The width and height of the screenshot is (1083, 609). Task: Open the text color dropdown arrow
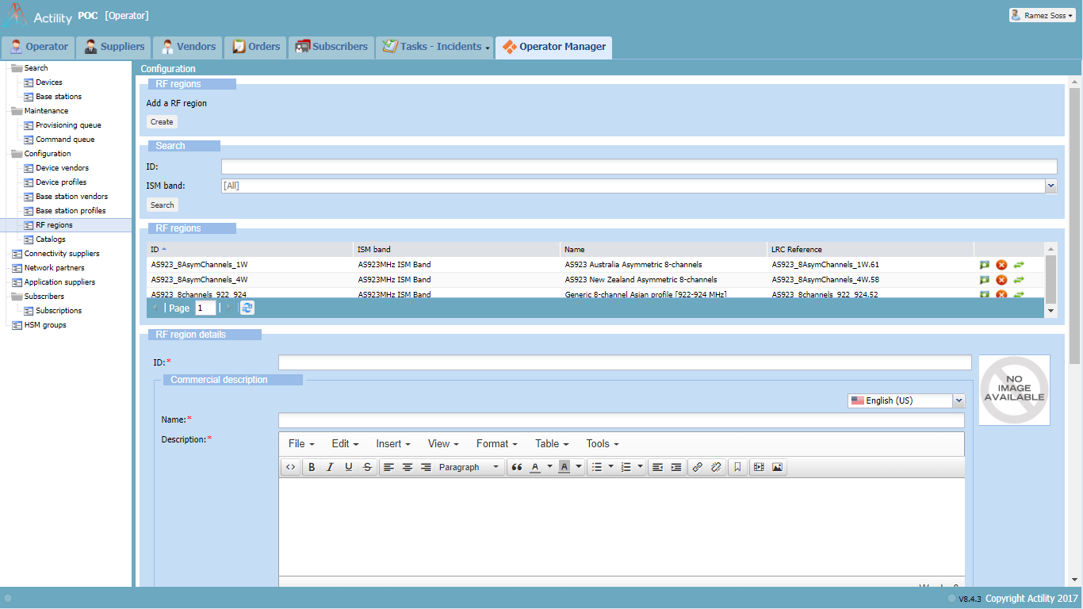click(x=549, y=467)
